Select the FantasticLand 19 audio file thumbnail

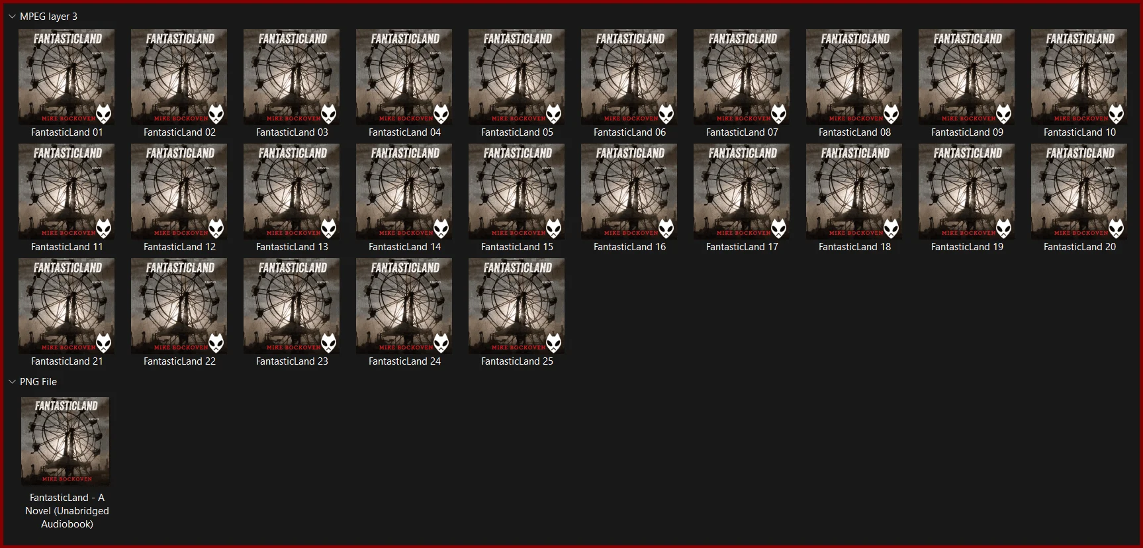coord(967,191)
